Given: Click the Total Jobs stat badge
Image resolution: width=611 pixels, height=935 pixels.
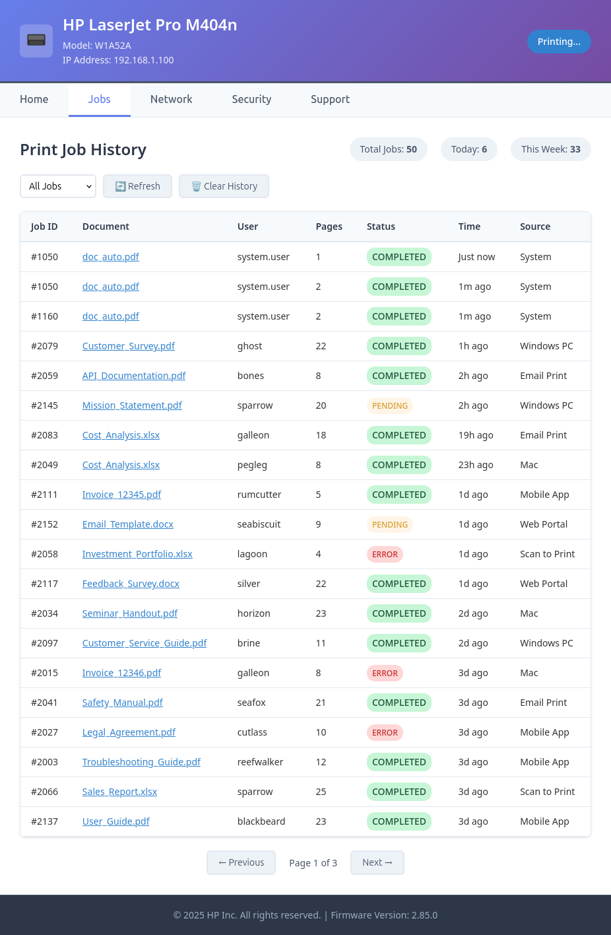Looking at the screenshot, I should 388,149.
